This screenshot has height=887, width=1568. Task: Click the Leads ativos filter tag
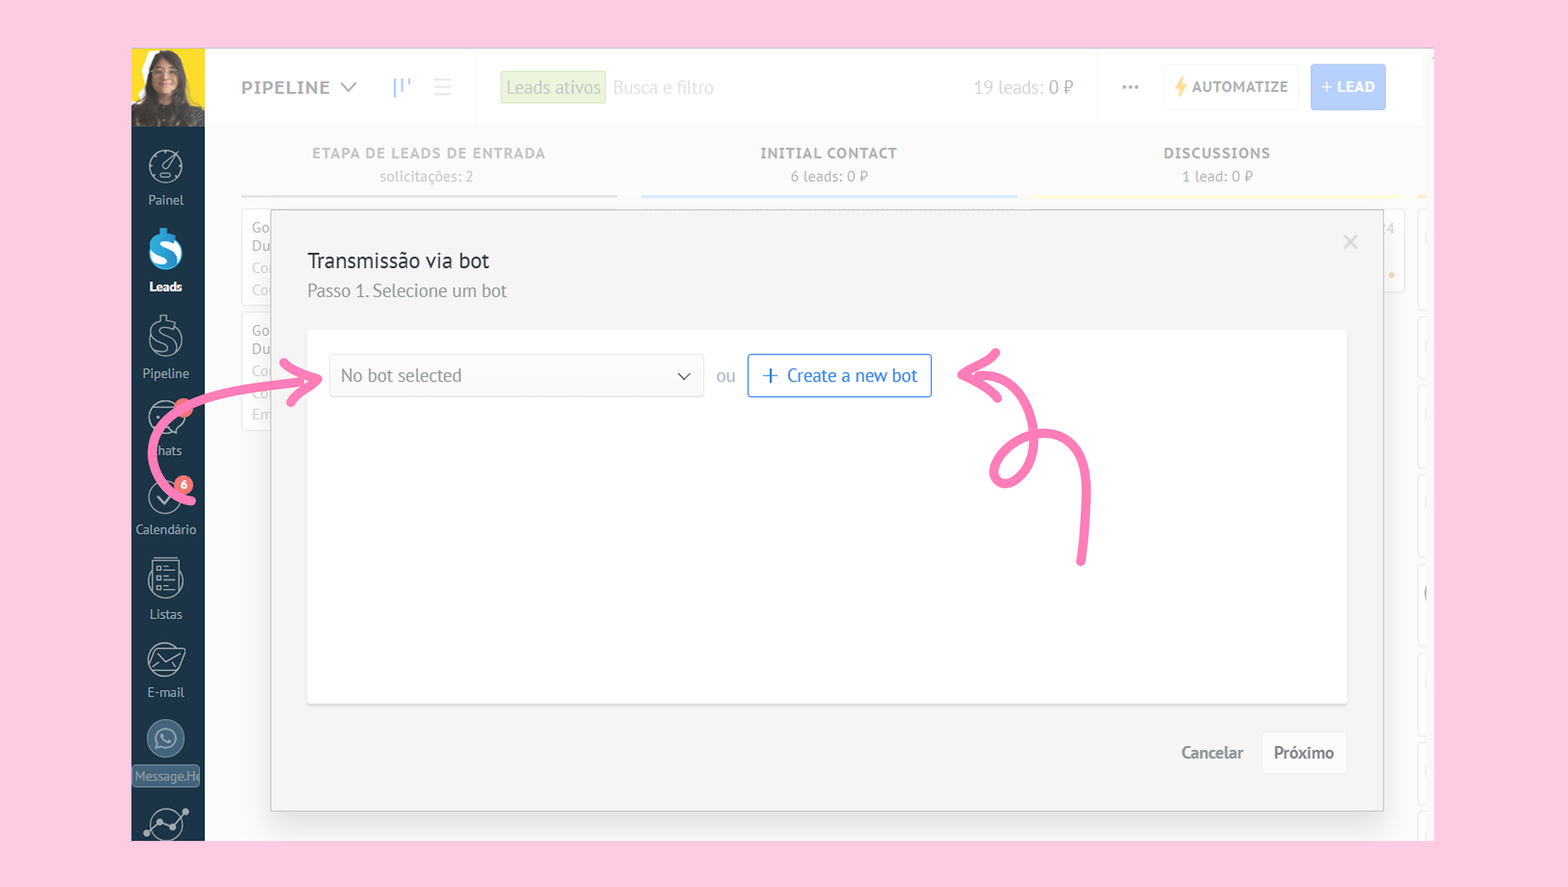553,87
